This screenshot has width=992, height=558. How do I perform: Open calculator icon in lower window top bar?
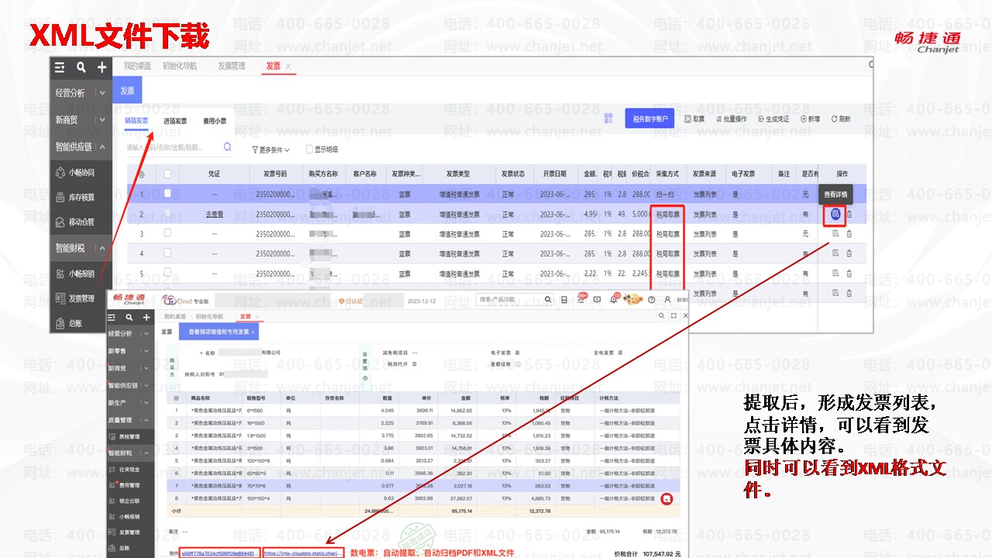coord(564,300)
